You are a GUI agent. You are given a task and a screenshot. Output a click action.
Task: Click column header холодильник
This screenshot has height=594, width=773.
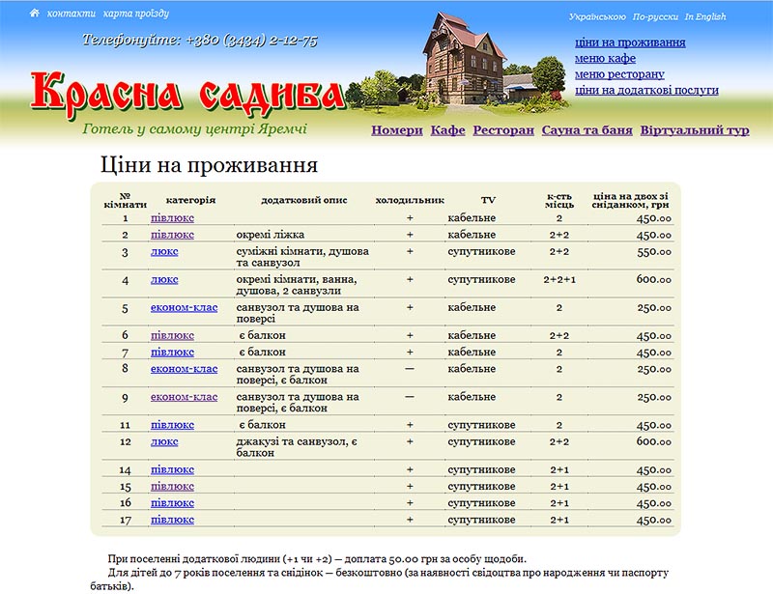click(410, 200)
